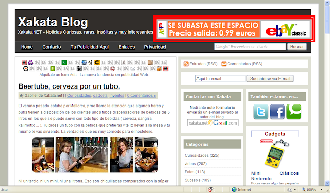Open the Enlaces navigation link

(x=126, y=47)
